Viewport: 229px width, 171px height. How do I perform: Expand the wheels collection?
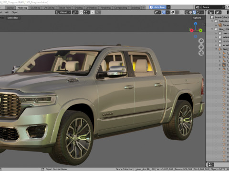click(x=216, y=45)
